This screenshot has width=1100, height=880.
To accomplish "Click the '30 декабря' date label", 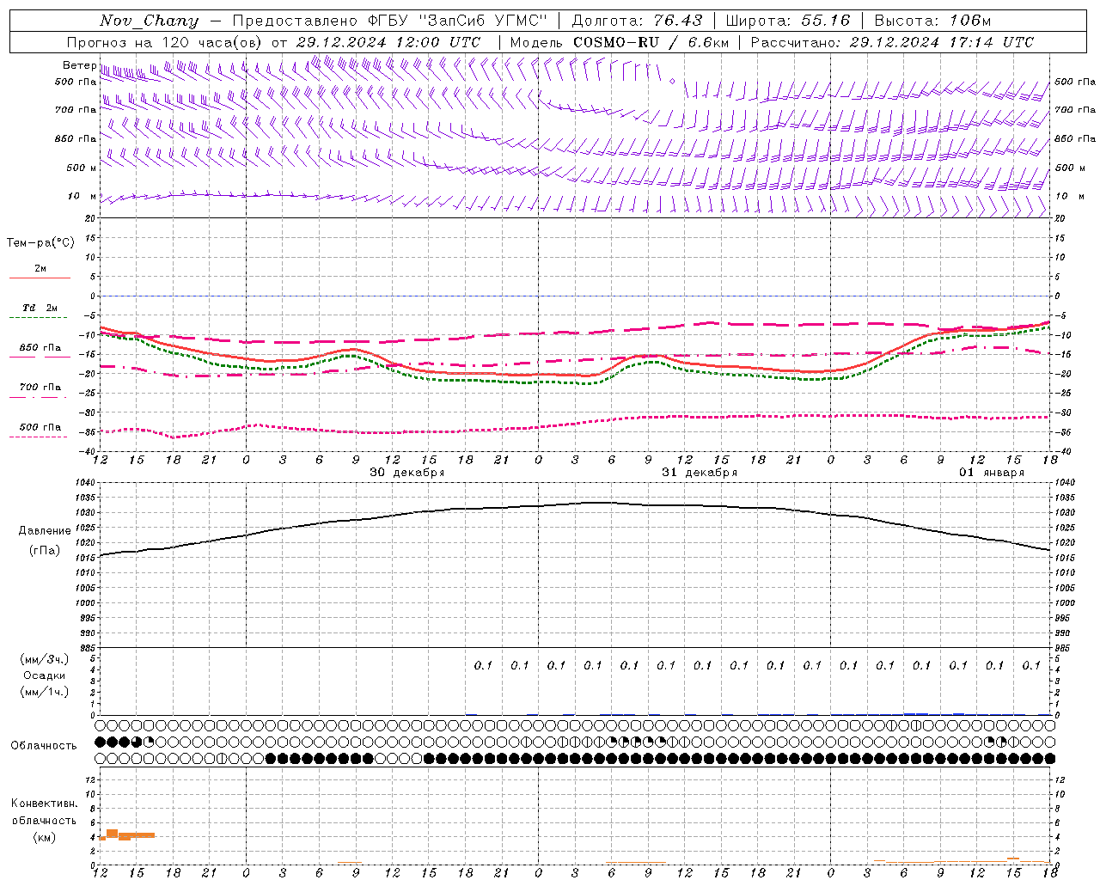I will pyautogui.click(x=407, y=473).
